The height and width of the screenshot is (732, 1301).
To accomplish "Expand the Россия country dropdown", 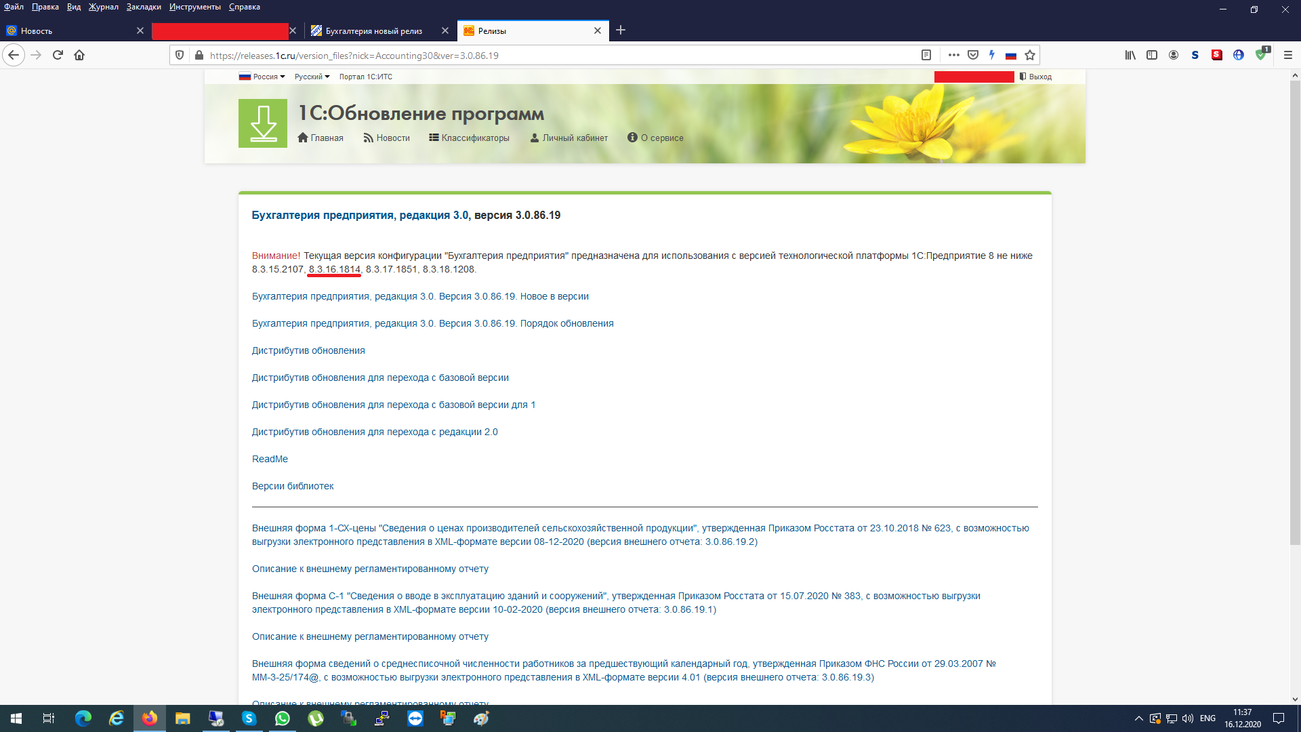I will [x=262, y=77].
